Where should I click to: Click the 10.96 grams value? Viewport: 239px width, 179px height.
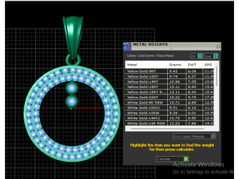coord(174,82)
